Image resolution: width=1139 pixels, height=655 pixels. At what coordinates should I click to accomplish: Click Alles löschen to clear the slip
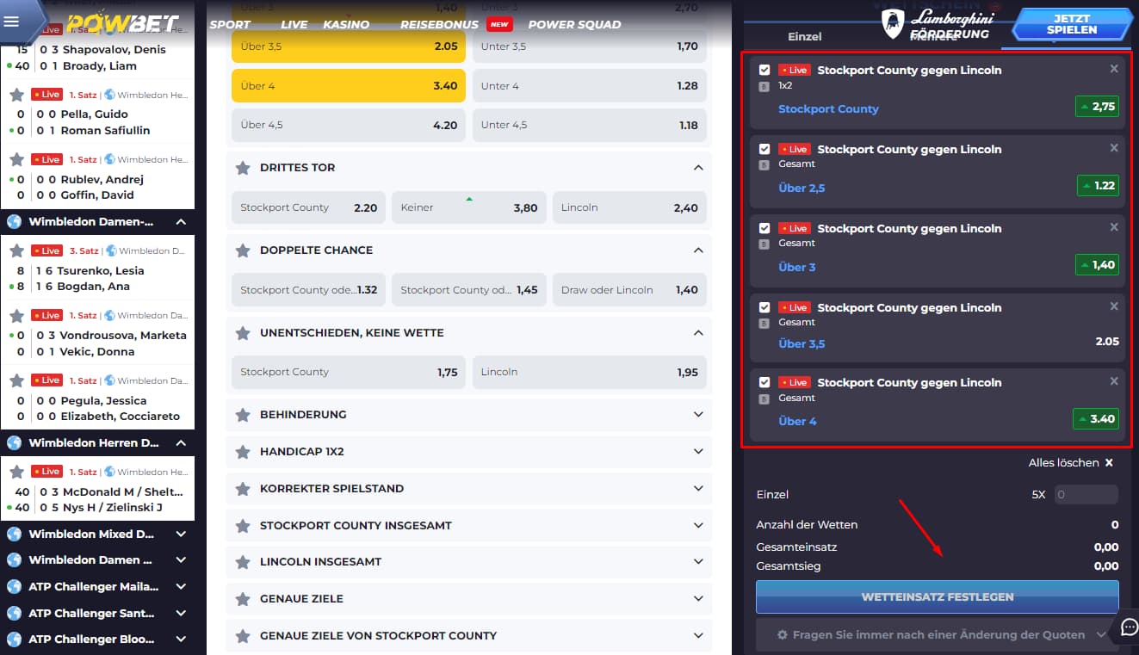click(x=1070, y=463)
